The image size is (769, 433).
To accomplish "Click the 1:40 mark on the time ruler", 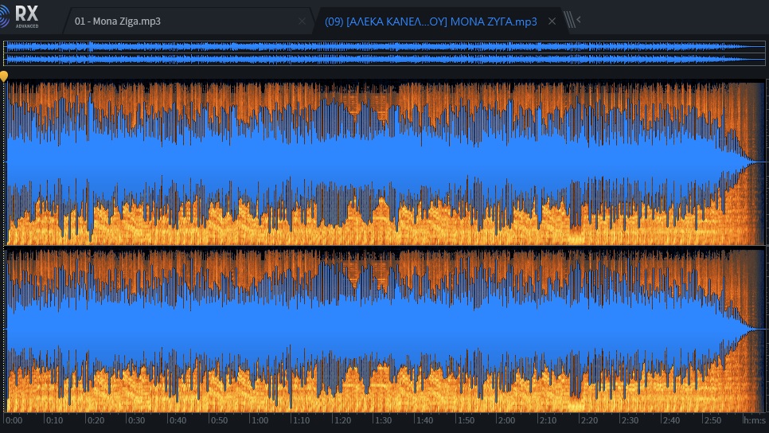I will coord(424,420).
